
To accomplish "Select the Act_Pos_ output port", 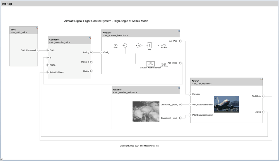I will pyautogui.click(x=180, y=41).
